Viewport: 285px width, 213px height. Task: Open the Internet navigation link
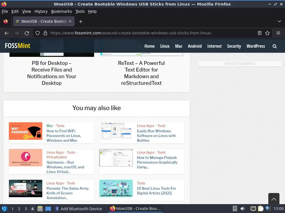[x=214, y=46]
